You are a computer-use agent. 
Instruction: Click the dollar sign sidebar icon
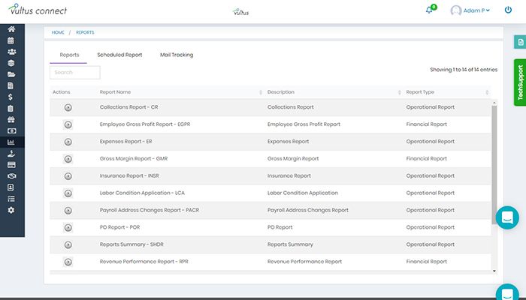[11, 97]
